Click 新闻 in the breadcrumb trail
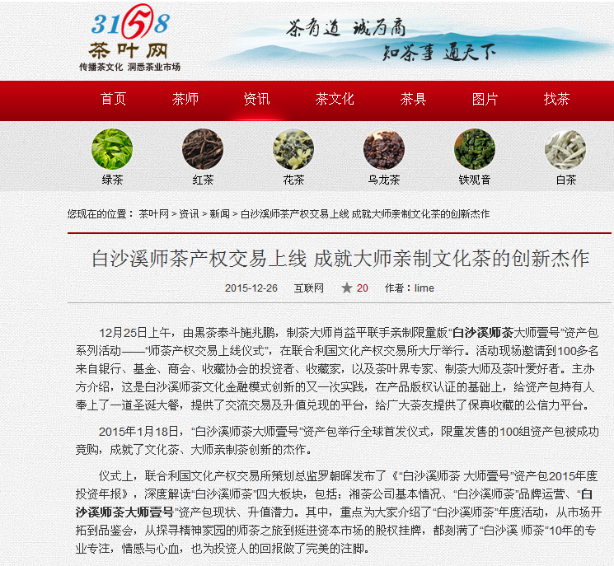Screen dimensions: 614x566 (x=219, y=214)
